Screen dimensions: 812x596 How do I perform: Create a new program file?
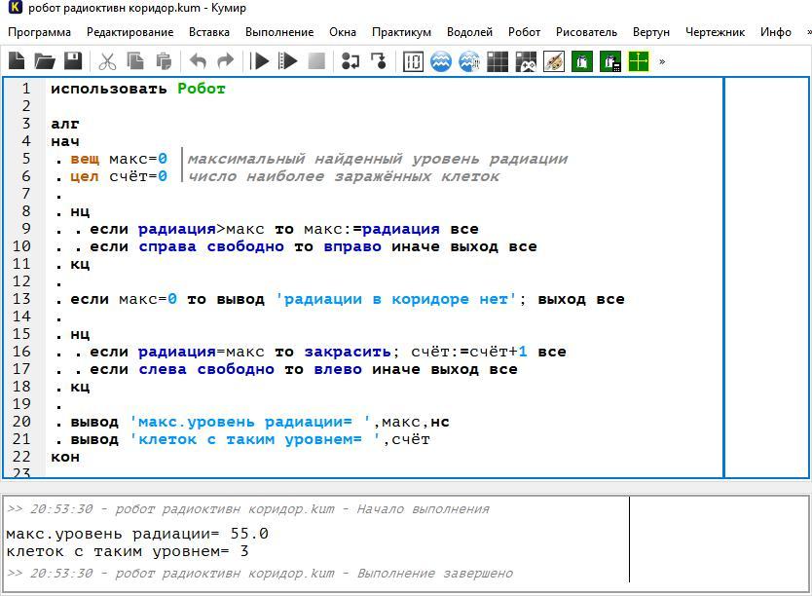coord(18,61)
